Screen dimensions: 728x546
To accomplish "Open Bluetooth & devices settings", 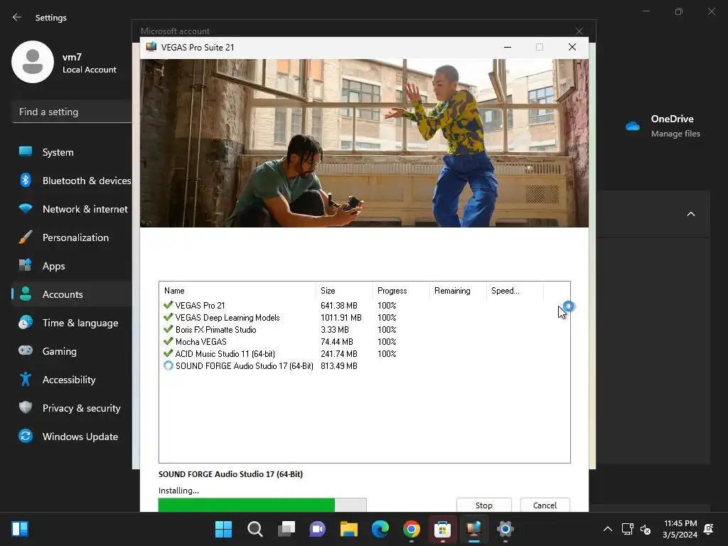I will pyautogui.click(x=72, y=181).
